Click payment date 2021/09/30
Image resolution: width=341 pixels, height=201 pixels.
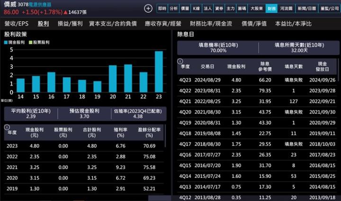coord(323,112)
